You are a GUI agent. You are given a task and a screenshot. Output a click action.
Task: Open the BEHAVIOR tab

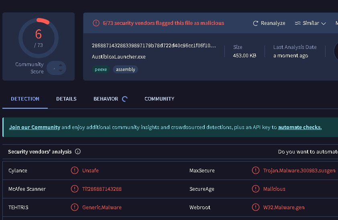(106, 99)
